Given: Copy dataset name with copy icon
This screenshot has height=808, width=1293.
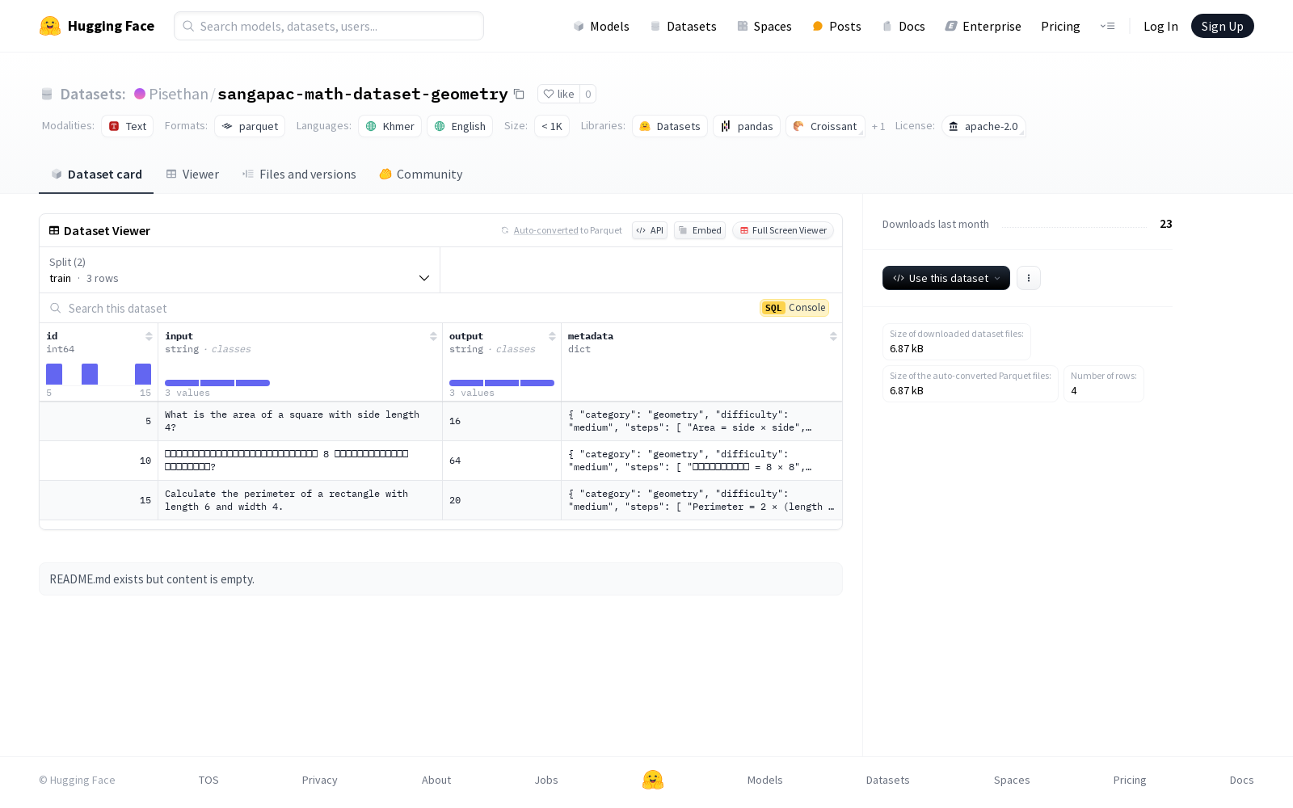Looking at the screenshot, I should point(519,94).
